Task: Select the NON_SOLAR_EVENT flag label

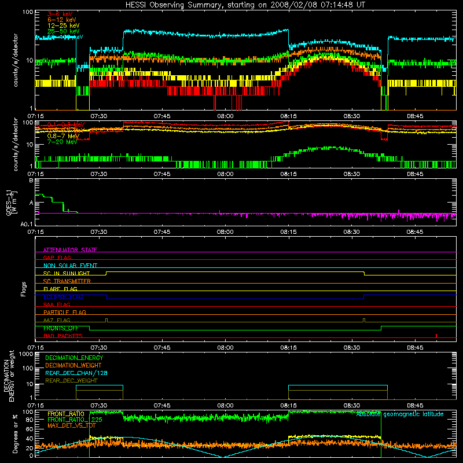Action: pos(70,266)
